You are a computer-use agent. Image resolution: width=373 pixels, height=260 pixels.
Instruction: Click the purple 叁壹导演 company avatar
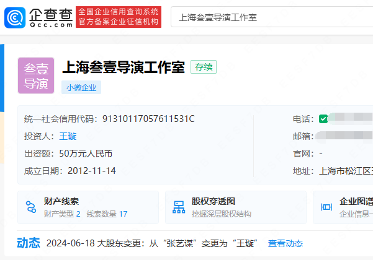pyautogui.click(x=36, y=76)
